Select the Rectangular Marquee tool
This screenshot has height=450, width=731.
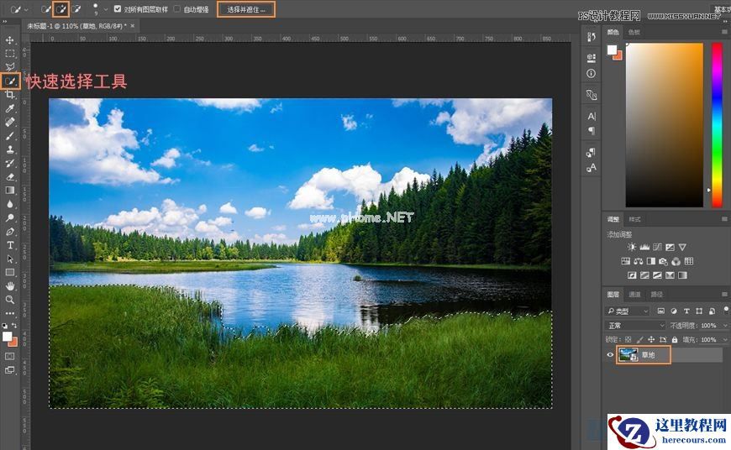[x=10, y=54]
